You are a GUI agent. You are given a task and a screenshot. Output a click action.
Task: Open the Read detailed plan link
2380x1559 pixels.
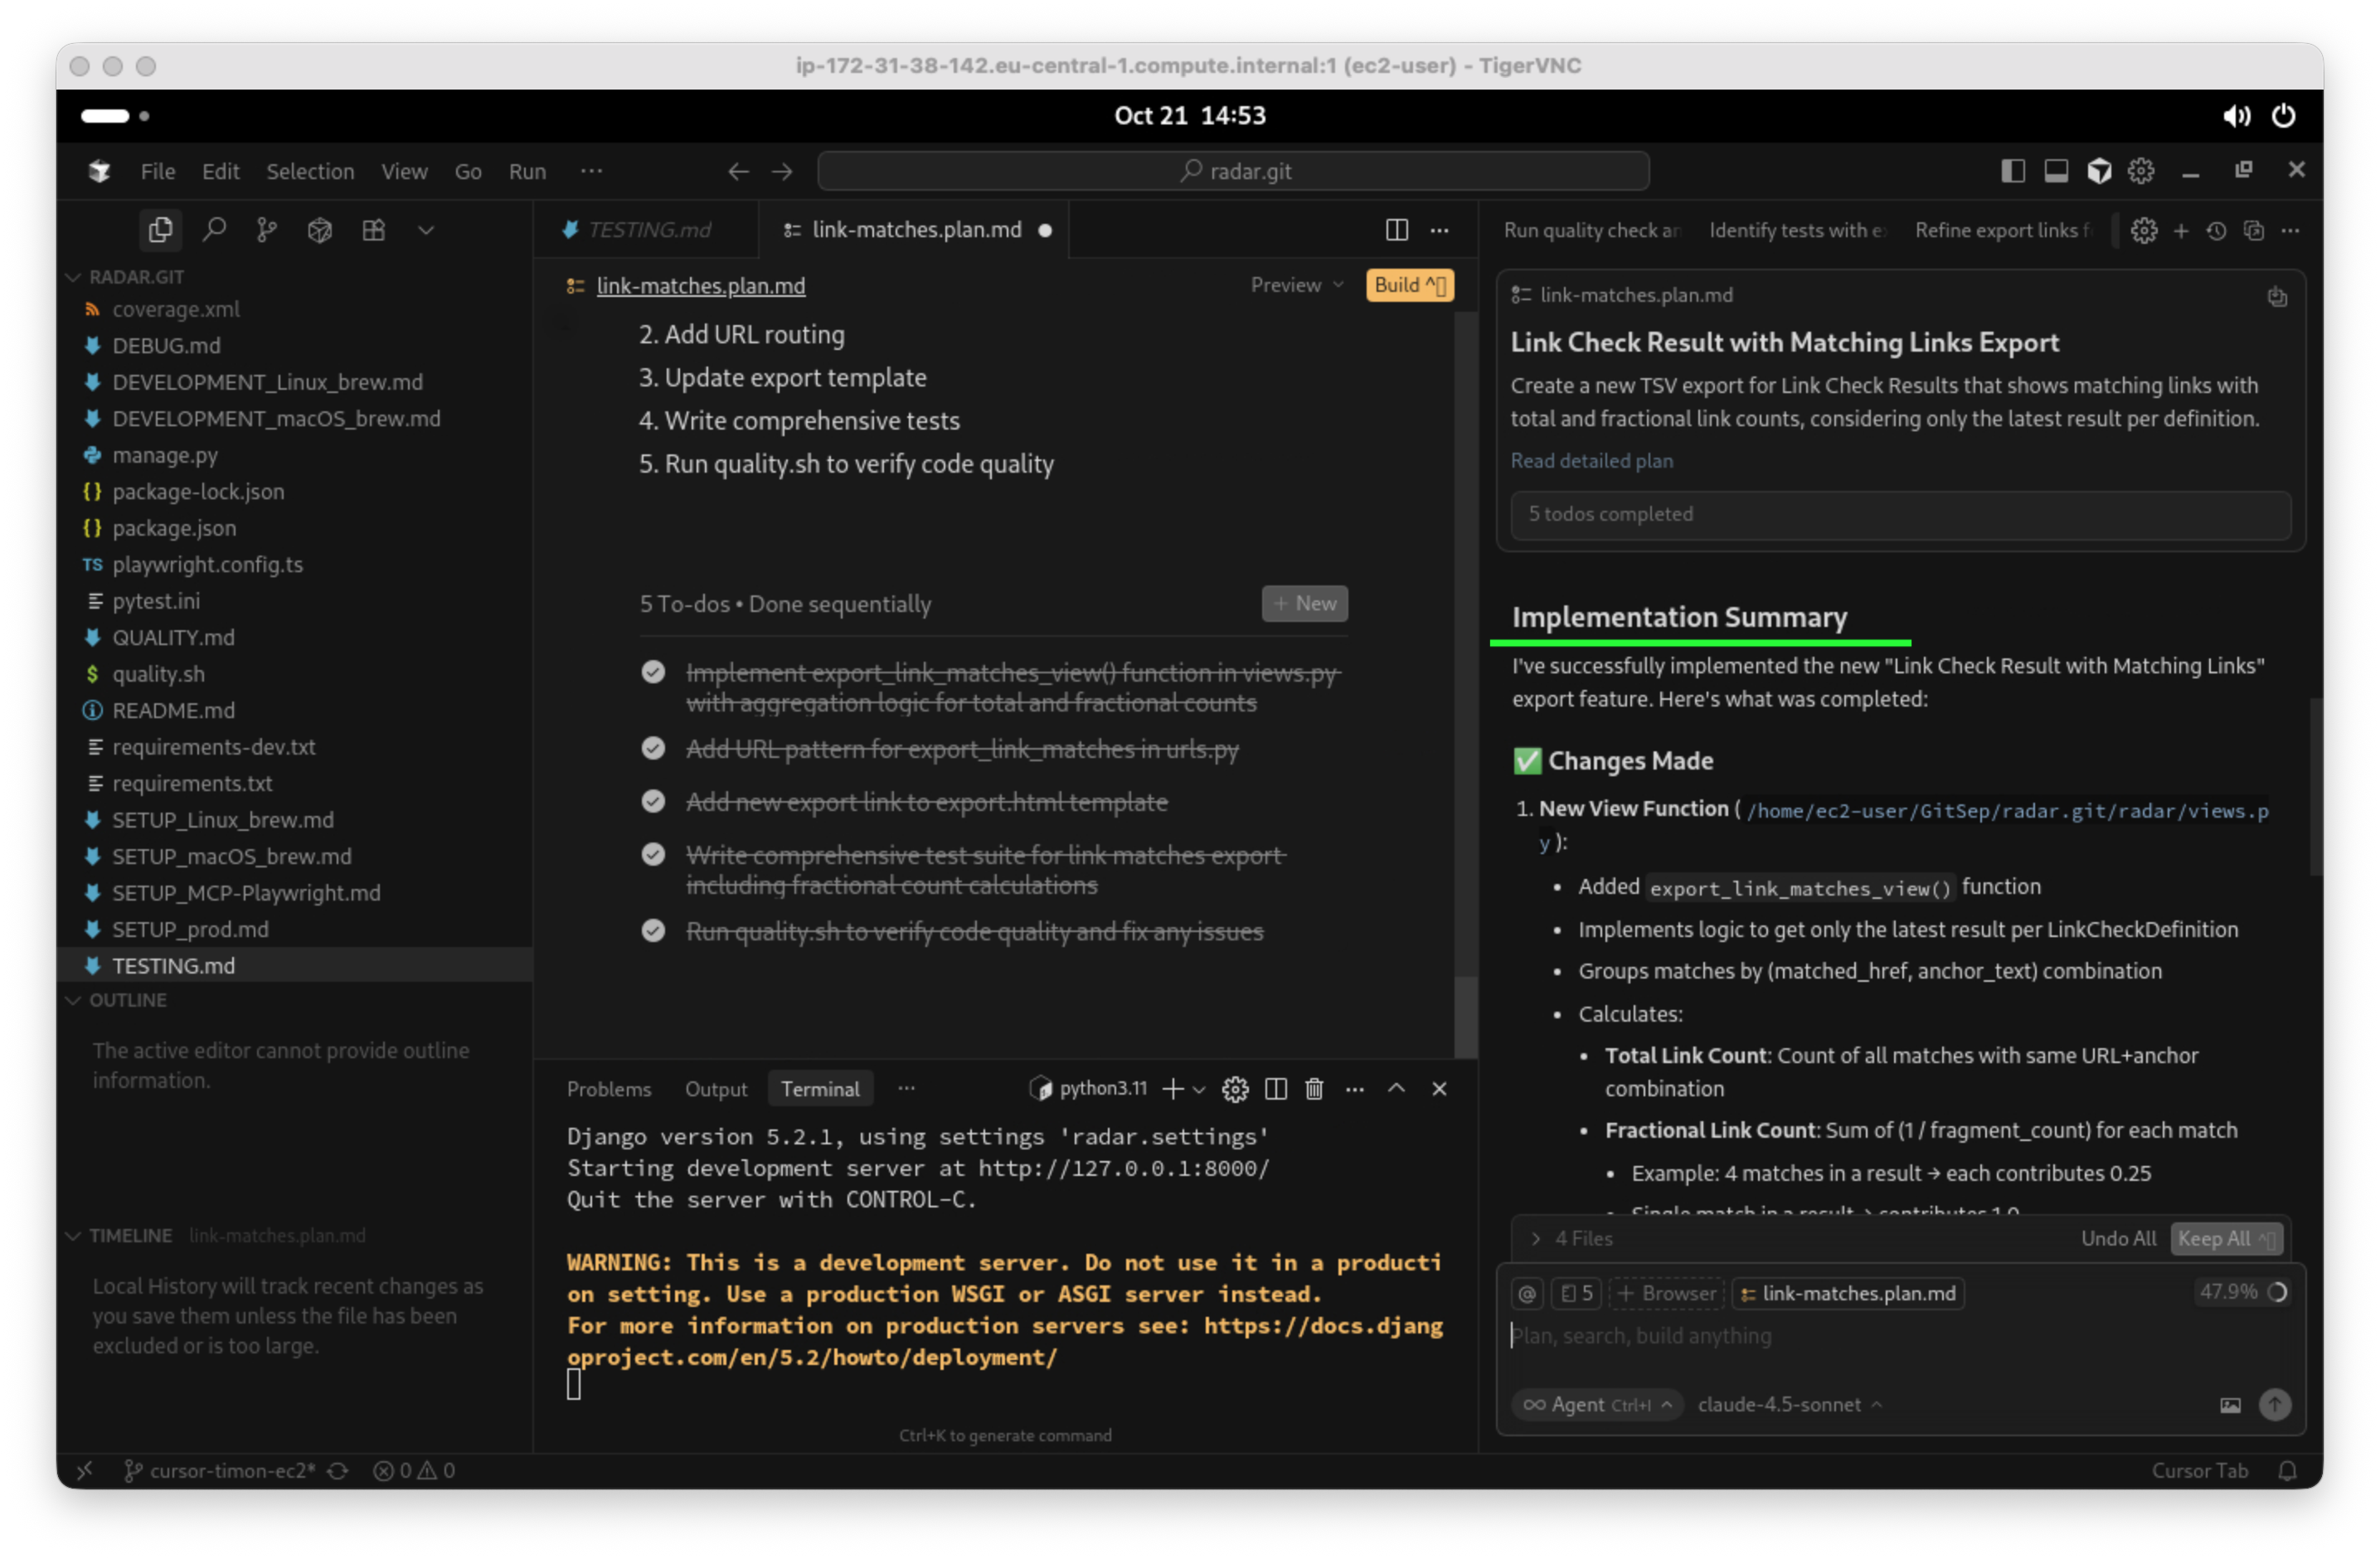pos(1591,460)
